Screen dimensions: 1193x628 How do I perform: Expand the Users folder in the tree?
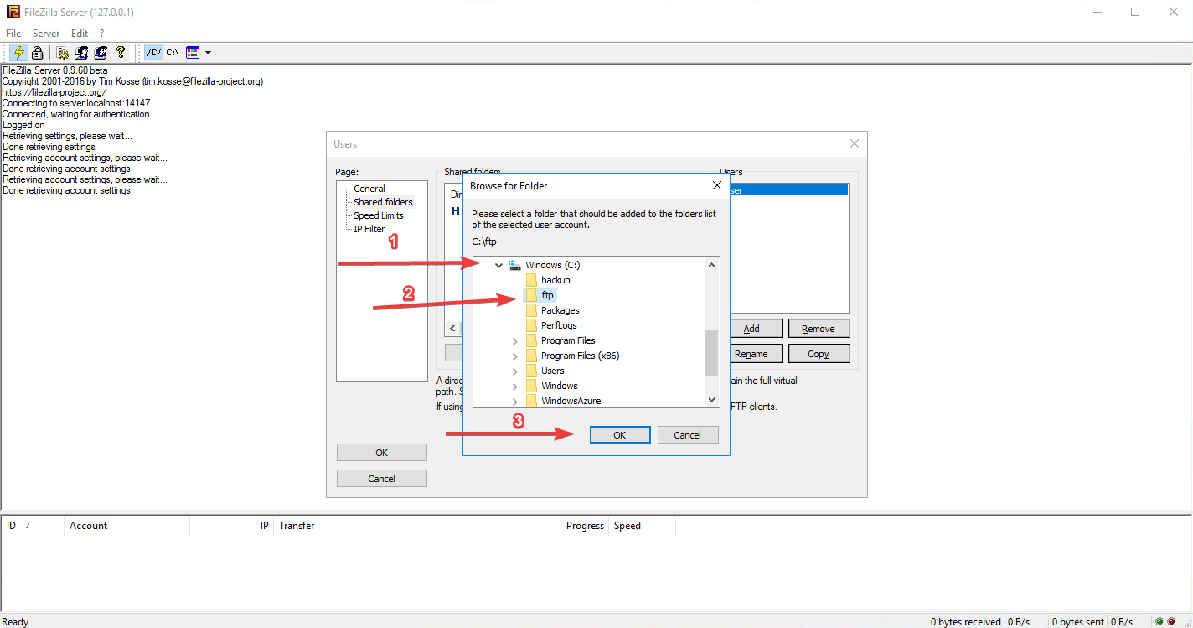tap(514, 371)
